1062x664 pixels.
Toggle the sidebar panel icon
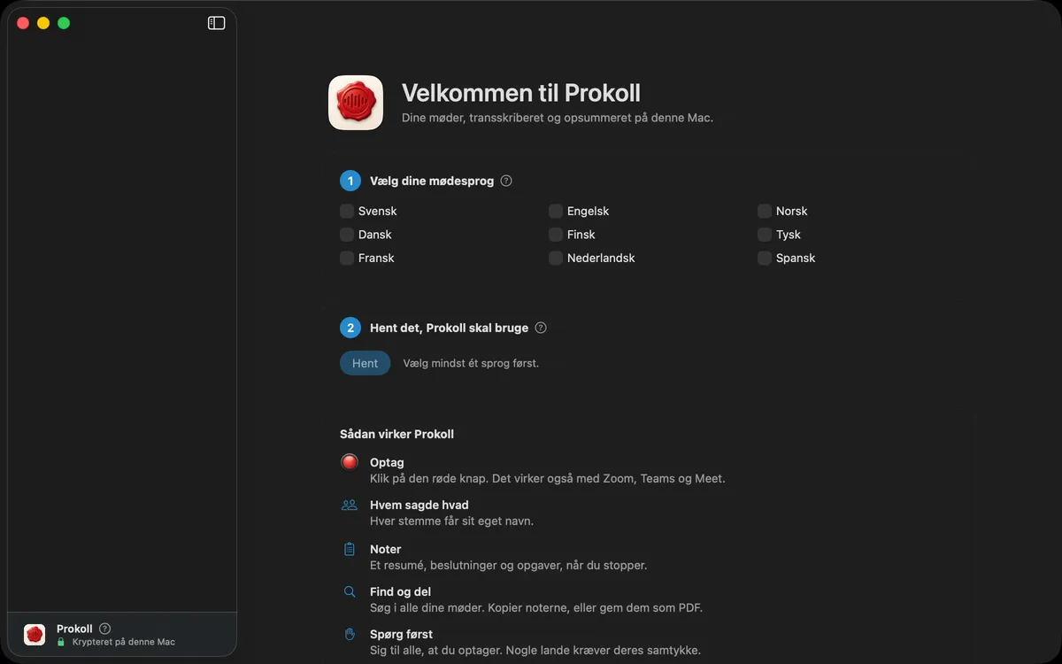click(x=216, y=23)
